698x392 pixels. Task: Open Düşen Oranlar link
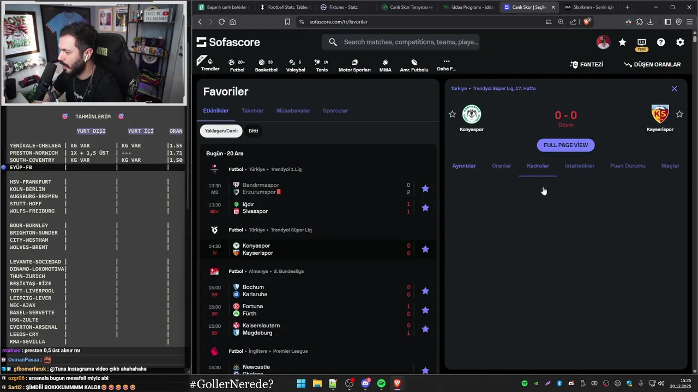[652, 64]
